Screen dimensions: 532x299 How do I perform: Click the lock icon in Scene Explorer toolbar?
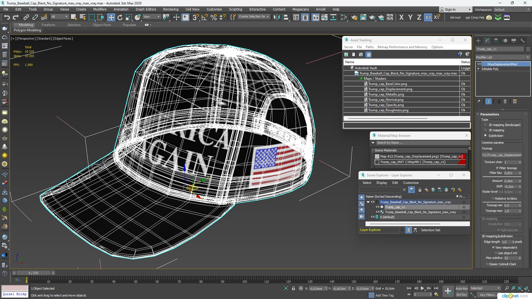pos(420,190)
